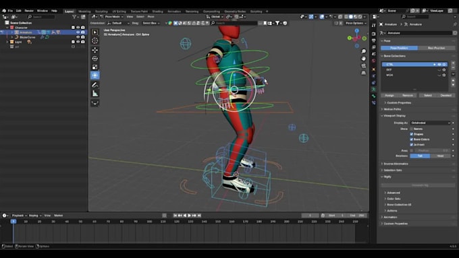Toggle Light collection render camera icon
The image size is (459, 258).
(83, 42)
